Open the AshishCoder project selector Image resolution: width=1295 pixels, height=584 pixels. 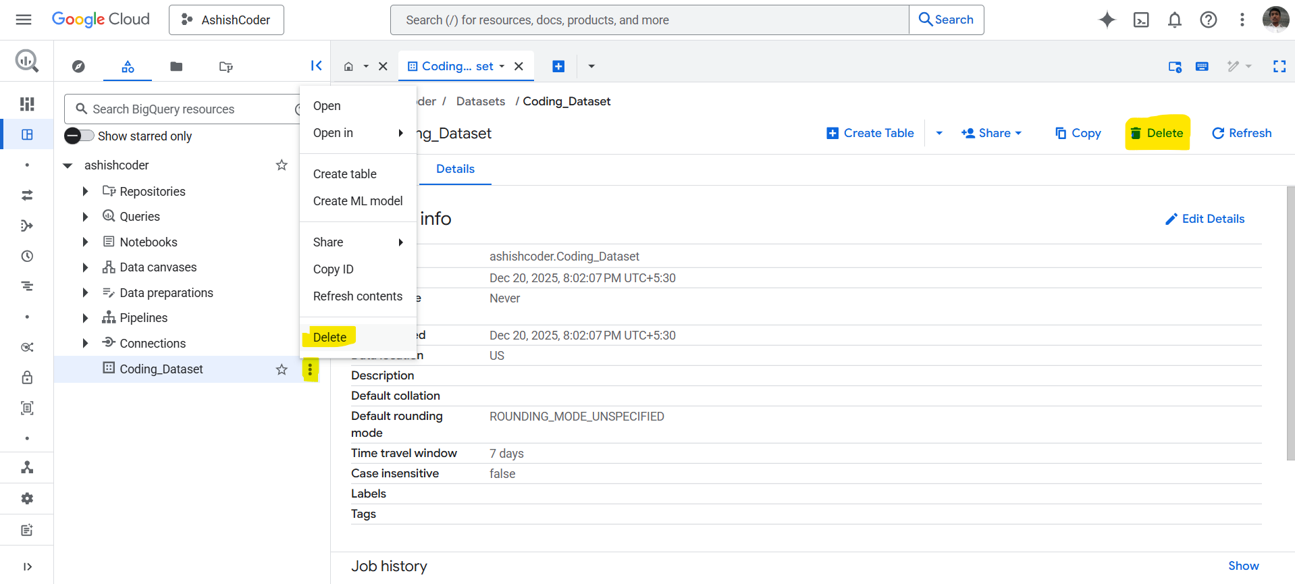tap(226, 20)
